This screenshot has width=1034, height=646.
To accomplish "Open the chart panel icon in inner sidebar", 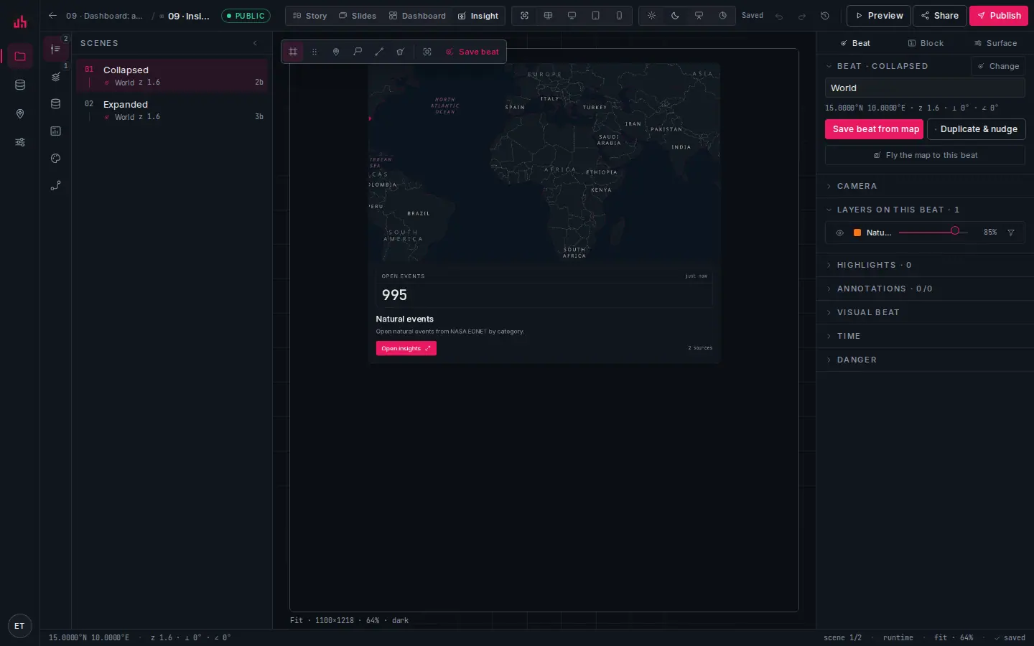I will (56, 131).
